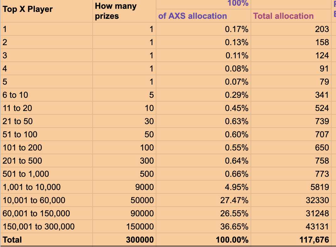Select the grand total cell 117,676
The image size is (336, 247).
tap(291, 240)
